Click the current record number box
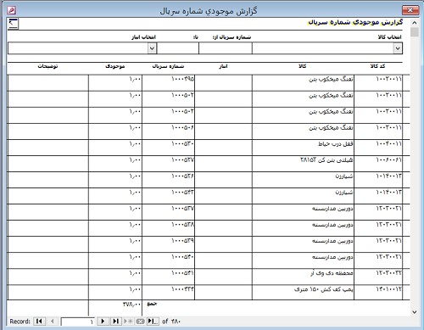The width and height of the screenshot is (424, 330). click(78, 322)
